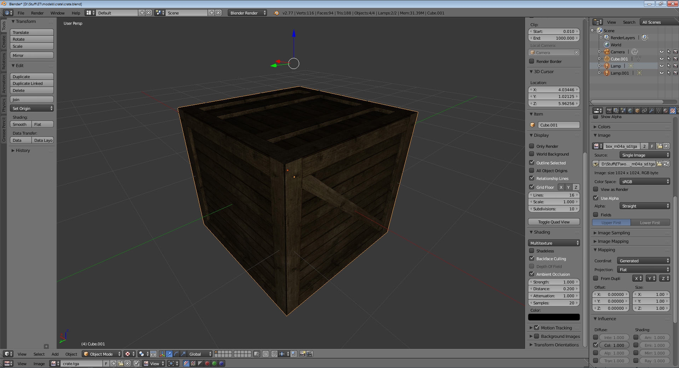Open the Render Layers properties tab
This screenshot has height=368, width=679.
[x=616, y=111]
